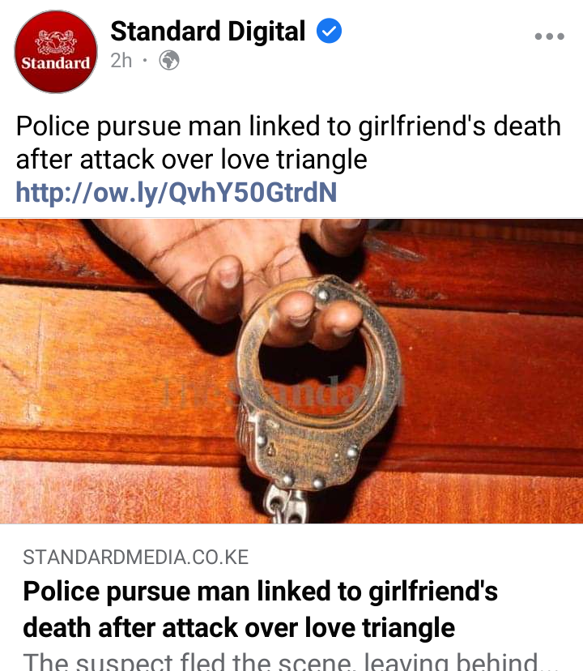The image size is (583, 671).
Task: Open the ow.ly/QvhY50GtrdN link
Action: (177, 192)
